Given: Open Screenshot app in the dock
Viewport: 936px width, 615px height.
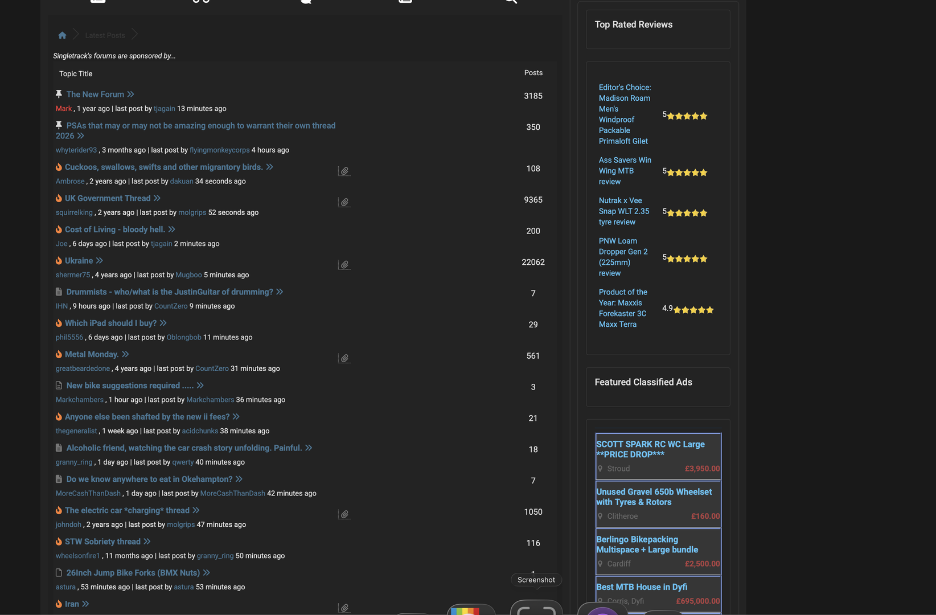Looking at the screenshot, I should point(536,609).
